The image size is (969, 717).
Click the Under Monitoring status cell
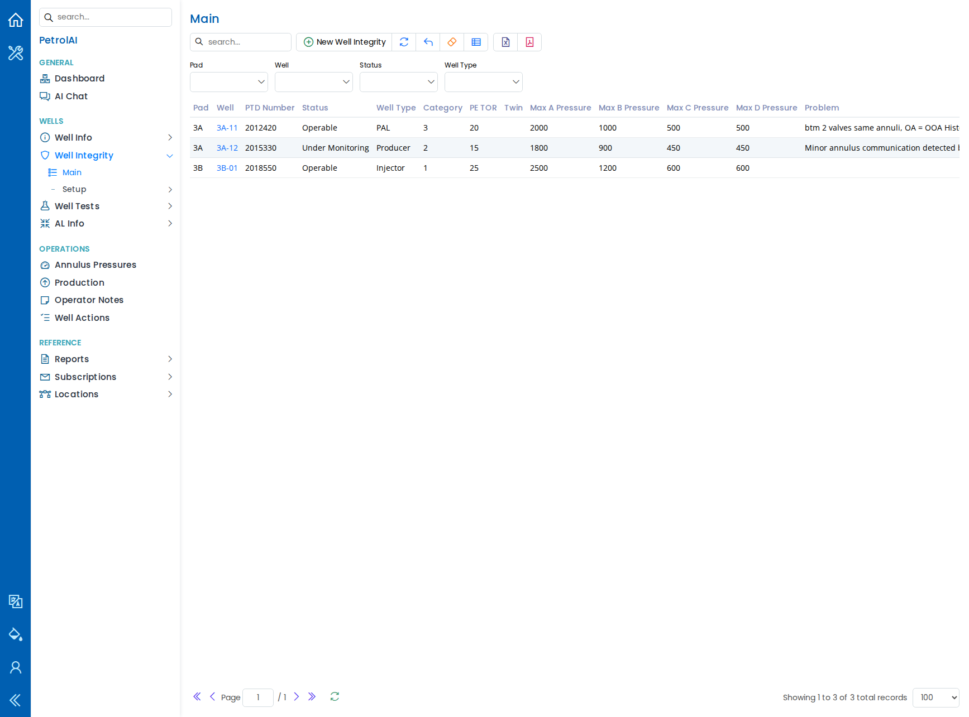coord(336,148)
